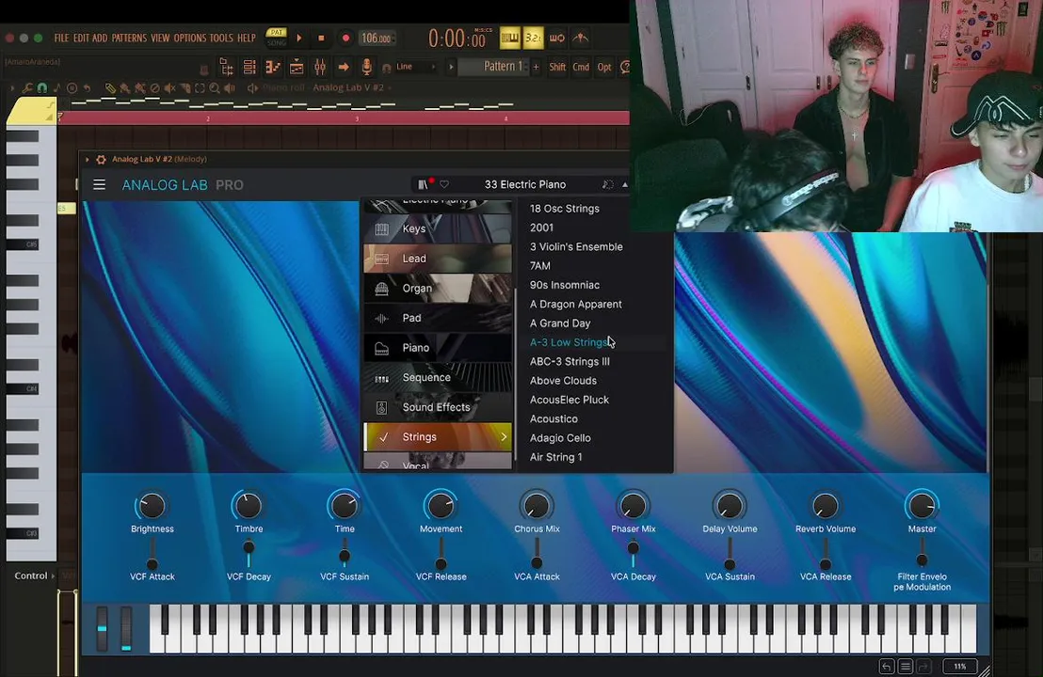
Task: Open the browser view icon in toolbar
Action: tap(226, 67)
